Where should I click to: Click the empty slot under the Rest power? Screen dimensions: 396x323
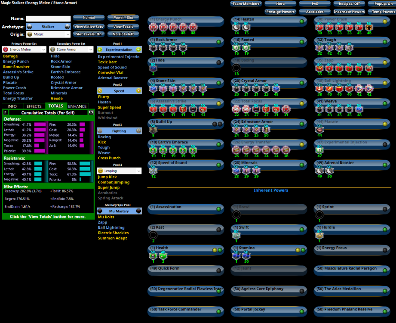[153, 235]
